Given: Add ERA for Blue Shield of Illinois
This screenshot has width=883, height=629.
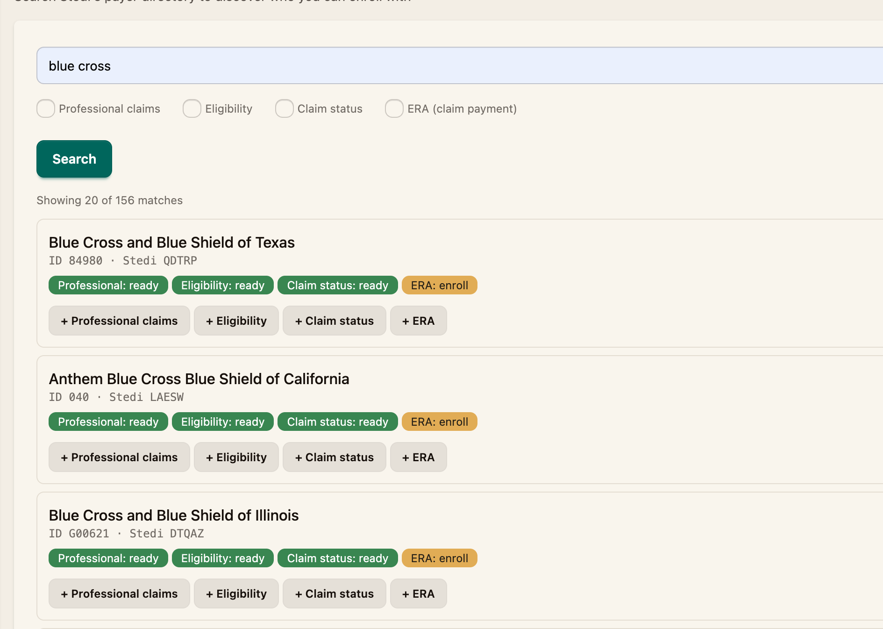Looking at the screenshot, I should [x=419, y=593].
